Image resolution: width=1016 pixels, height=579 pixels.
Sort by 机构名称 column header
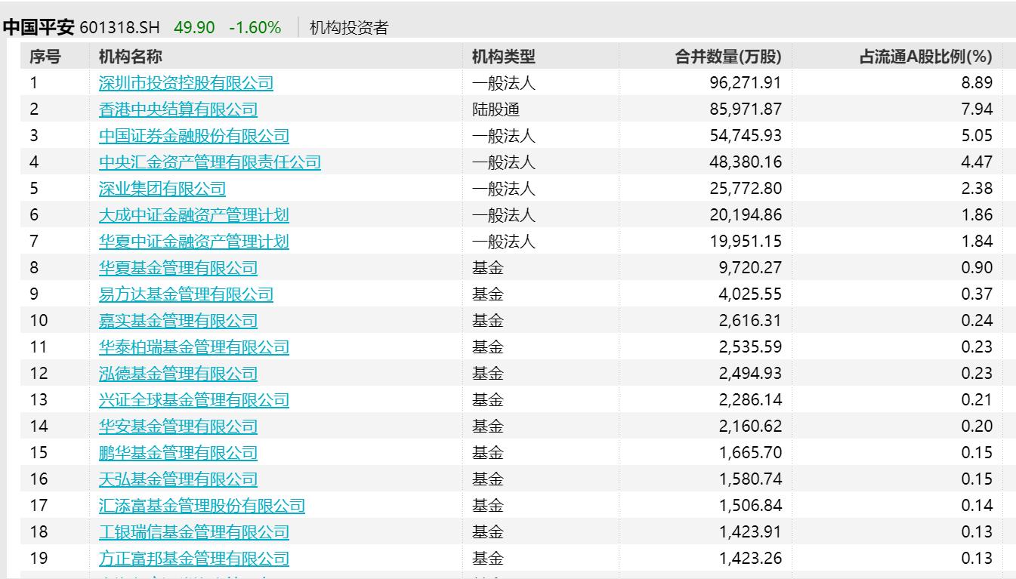point(130,57)
